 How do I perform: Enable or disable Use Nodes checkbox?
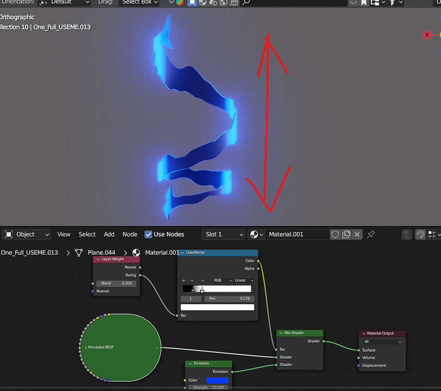pos(148,234)
